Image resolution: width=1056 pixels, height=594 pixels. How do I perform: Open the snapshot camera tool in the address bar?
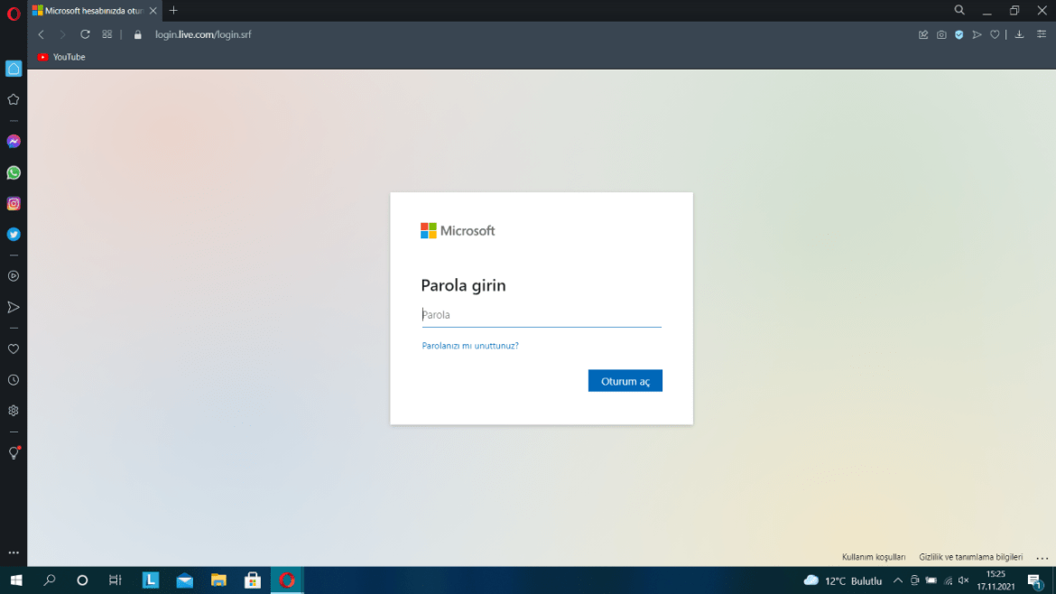941,34
